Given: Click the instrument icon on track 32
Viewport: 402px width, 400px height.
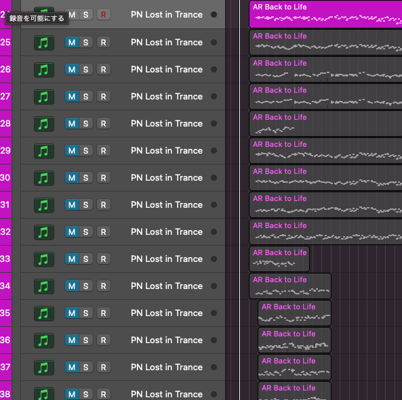Looking at the screenshot, I should tap(44, 232).
